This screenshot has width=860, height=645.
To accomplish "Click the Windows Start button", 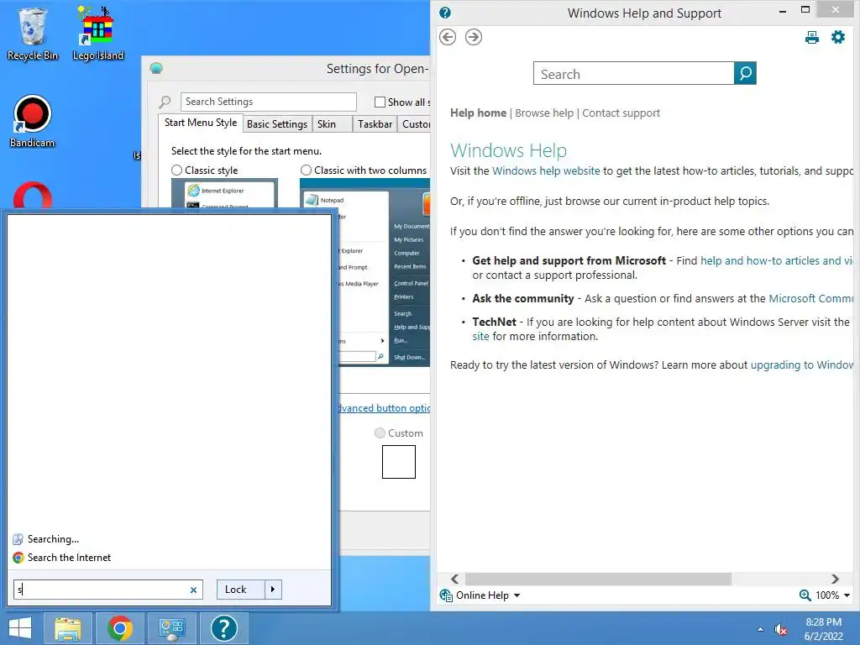I will pyautogui.click(x=20, y=628).
